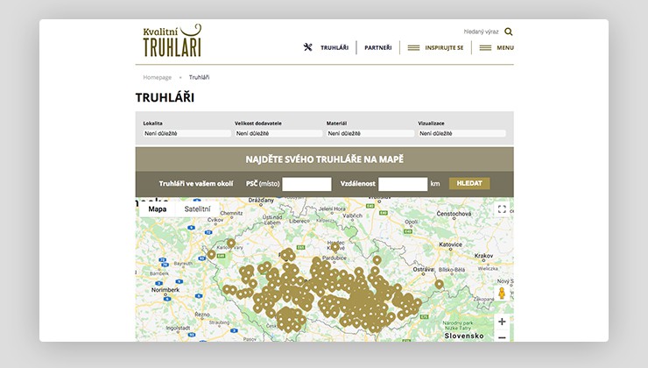Open the Inspirujte se menu
Screen dimensions: 648x368
[444, 47]
